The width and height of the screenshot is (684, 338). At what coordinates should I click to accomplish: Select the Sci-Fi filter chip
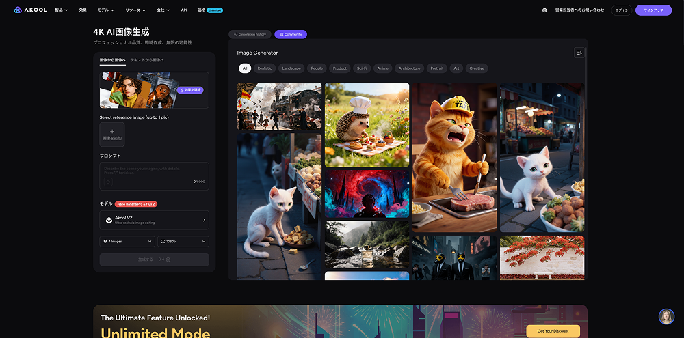pos(361,68)
